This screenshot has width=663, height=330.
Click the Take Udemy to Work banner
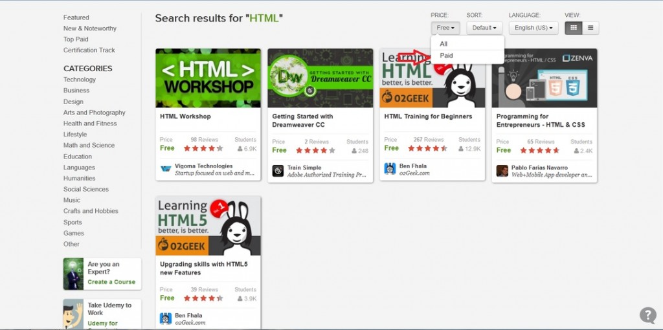coord(102,314)
